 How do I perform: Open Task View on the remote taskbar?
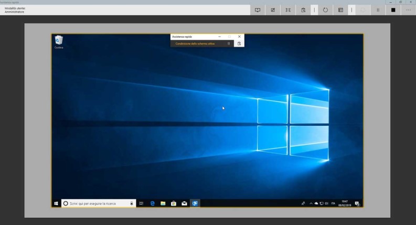(141, 203)
